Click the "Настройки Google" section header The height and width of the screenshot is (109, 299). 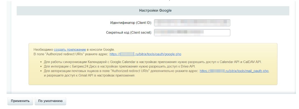155,11
